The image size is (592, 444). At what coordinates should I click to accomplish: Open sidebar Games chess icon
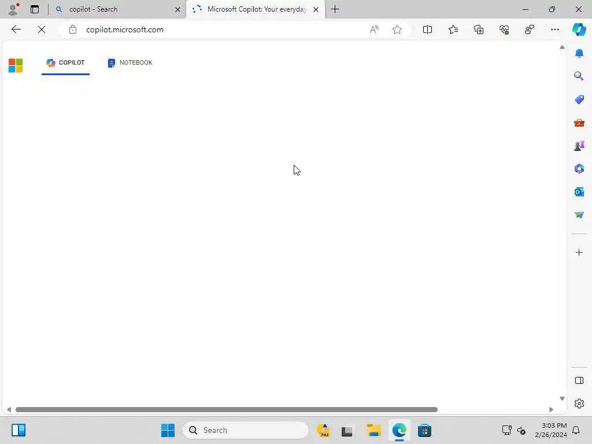[x=579, y=146]
